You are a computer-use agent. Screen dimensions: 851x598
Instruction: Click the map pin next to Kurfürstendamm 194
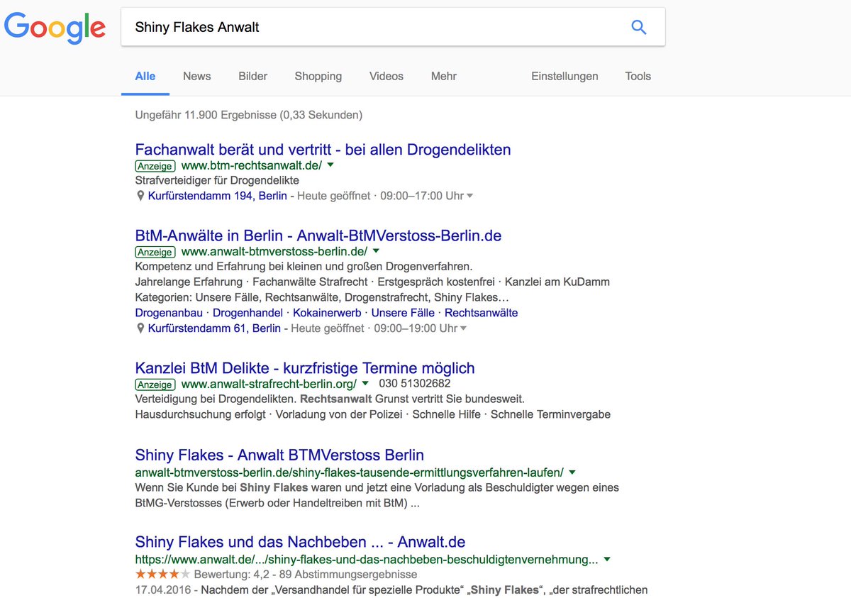tap(140, 196)
